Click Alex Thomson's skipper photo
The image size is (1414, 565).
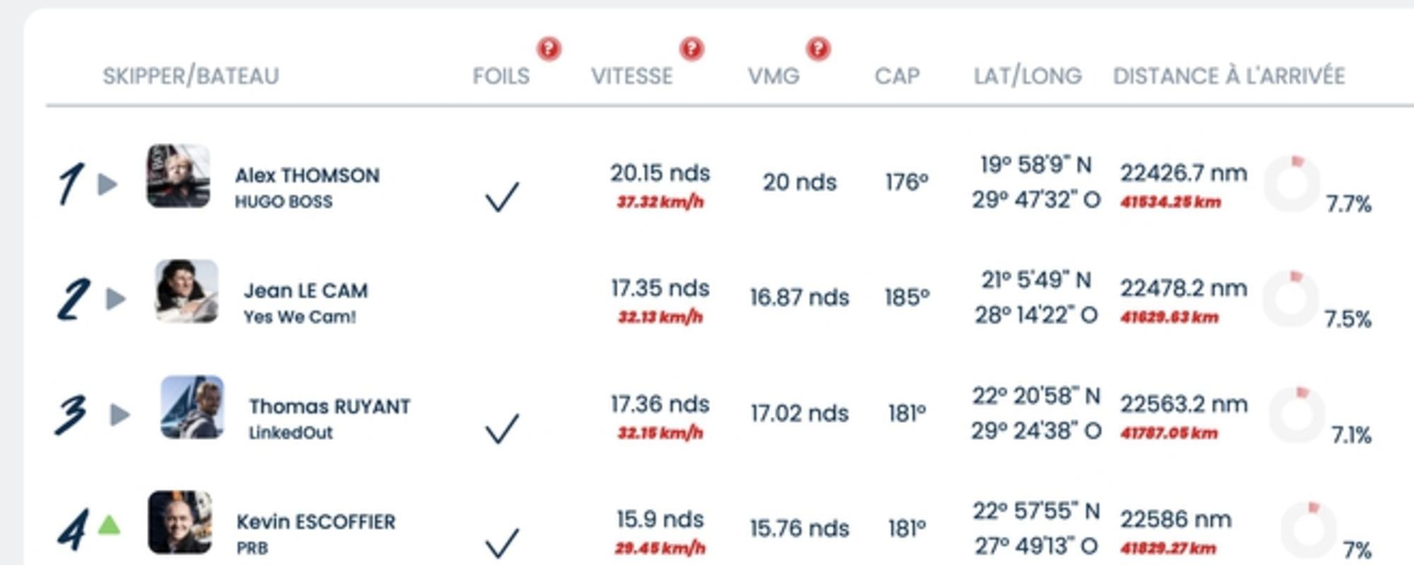point(178,176)
